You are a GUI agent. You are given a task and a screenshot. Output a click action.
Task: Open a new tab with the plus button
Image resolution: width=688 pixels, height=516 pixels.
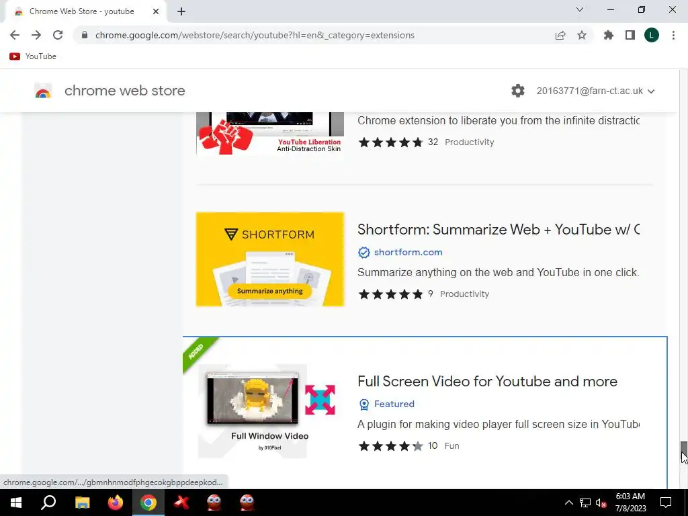tap(181, 11)
